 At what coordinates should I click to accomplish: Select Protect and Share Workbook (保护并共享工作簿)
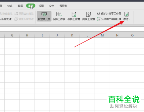tap(109, 13)
